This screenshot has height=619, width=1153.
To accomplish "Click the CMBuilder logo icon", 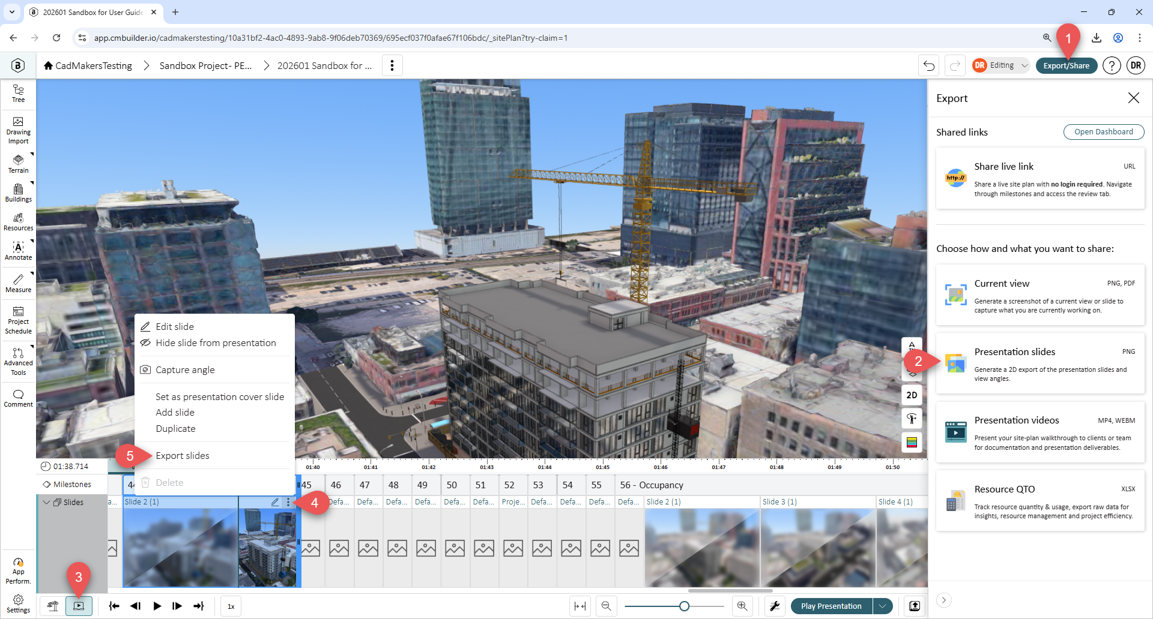I will (18, 65).
